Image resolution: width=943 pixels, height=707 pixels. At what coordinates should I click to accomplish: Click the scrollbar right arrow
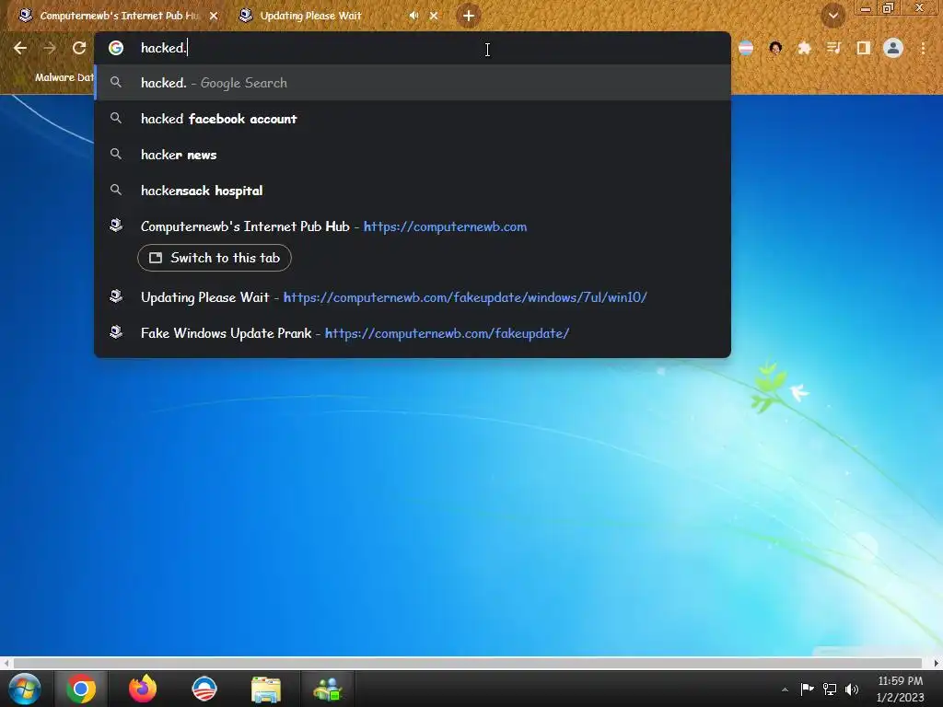(937, 663)
